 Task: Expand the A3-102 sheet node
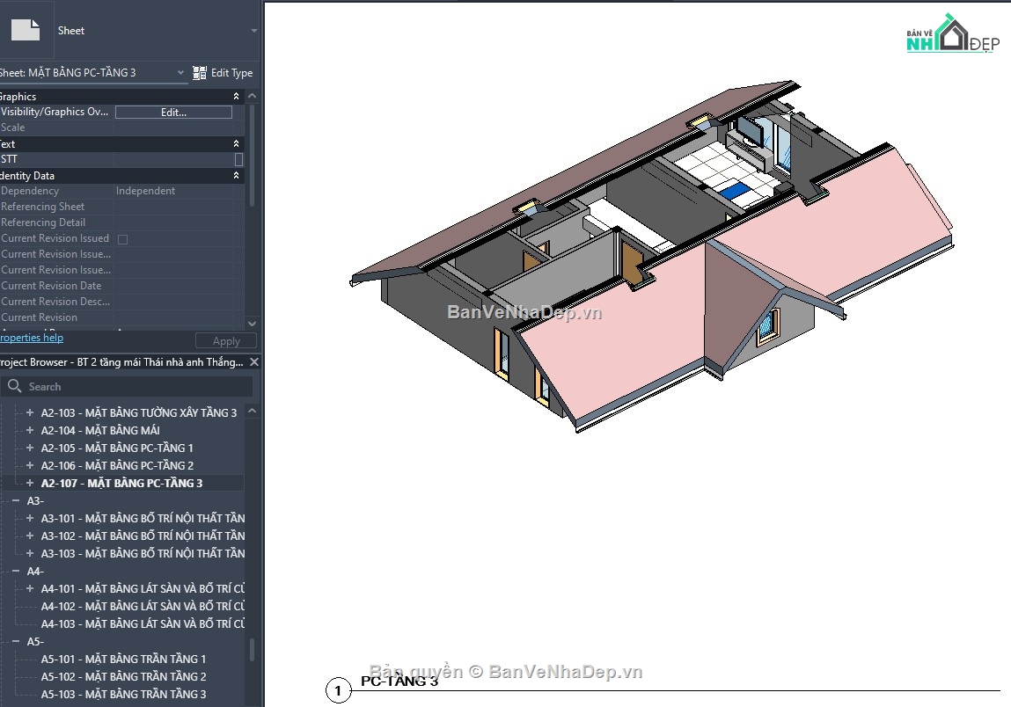point(30,536)
